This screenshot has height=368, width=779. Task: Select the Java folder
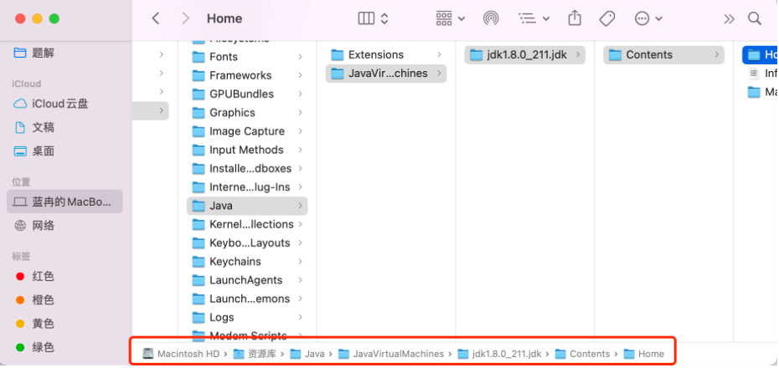pyautogui.click(x=247, y=206)
